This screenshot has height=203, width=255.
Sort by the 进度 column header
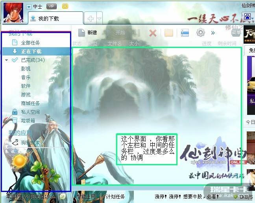(207, 43)
